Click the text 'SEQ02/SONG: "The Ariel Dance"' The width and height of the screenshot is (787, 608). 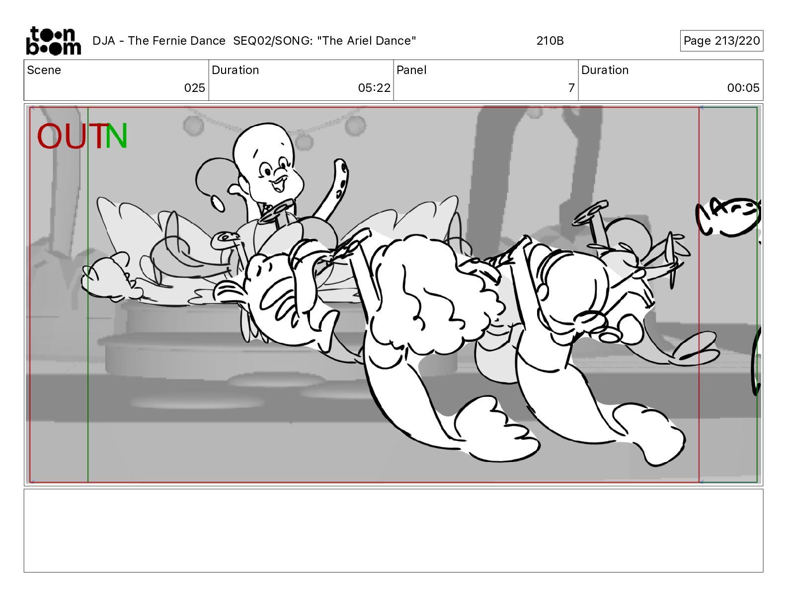[324, 41]
